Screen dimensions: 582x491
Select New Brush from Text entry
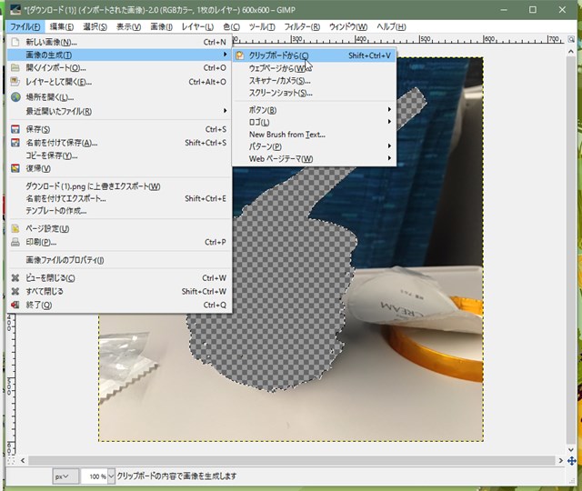pyautogui.click(x=286, y=135)
